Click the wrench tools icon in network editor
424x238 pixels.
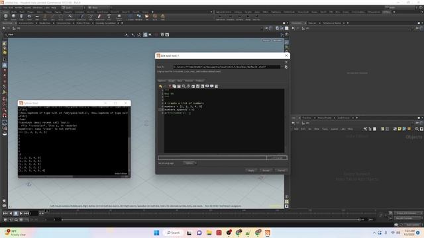coord(365,129)
